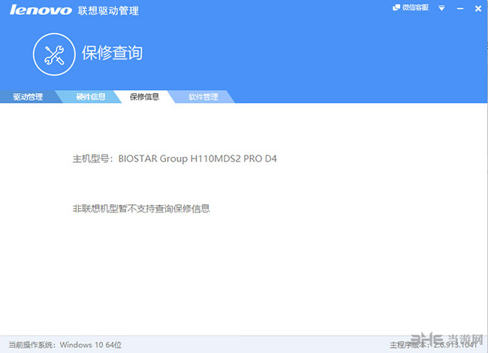Close the Lenovo driver manager window
488x353 pixels.
click(x=478, y=8)
